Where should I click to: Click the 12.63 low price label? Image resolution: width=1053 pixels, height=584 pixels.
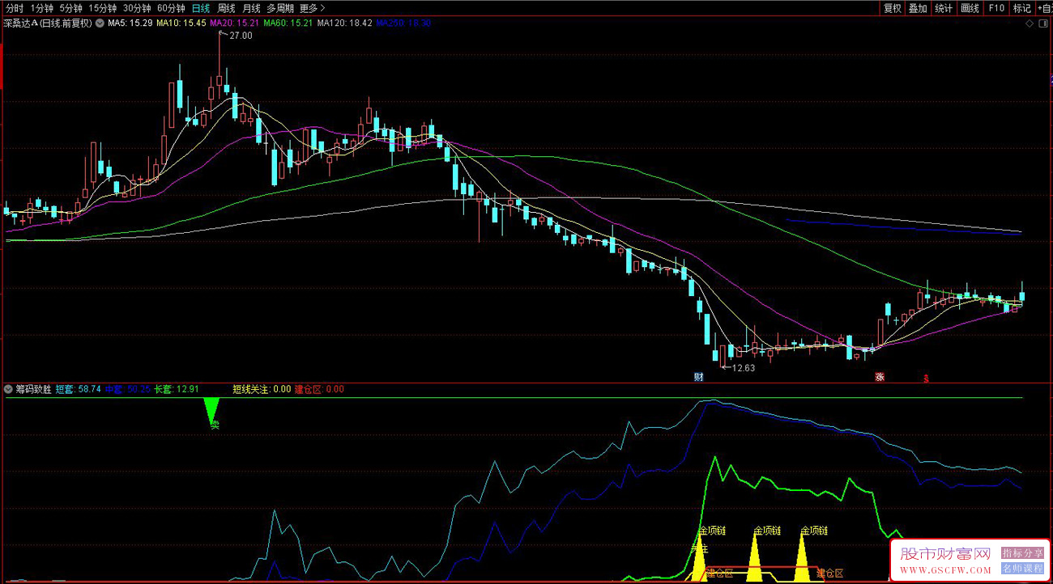click(x=743, y=368)
